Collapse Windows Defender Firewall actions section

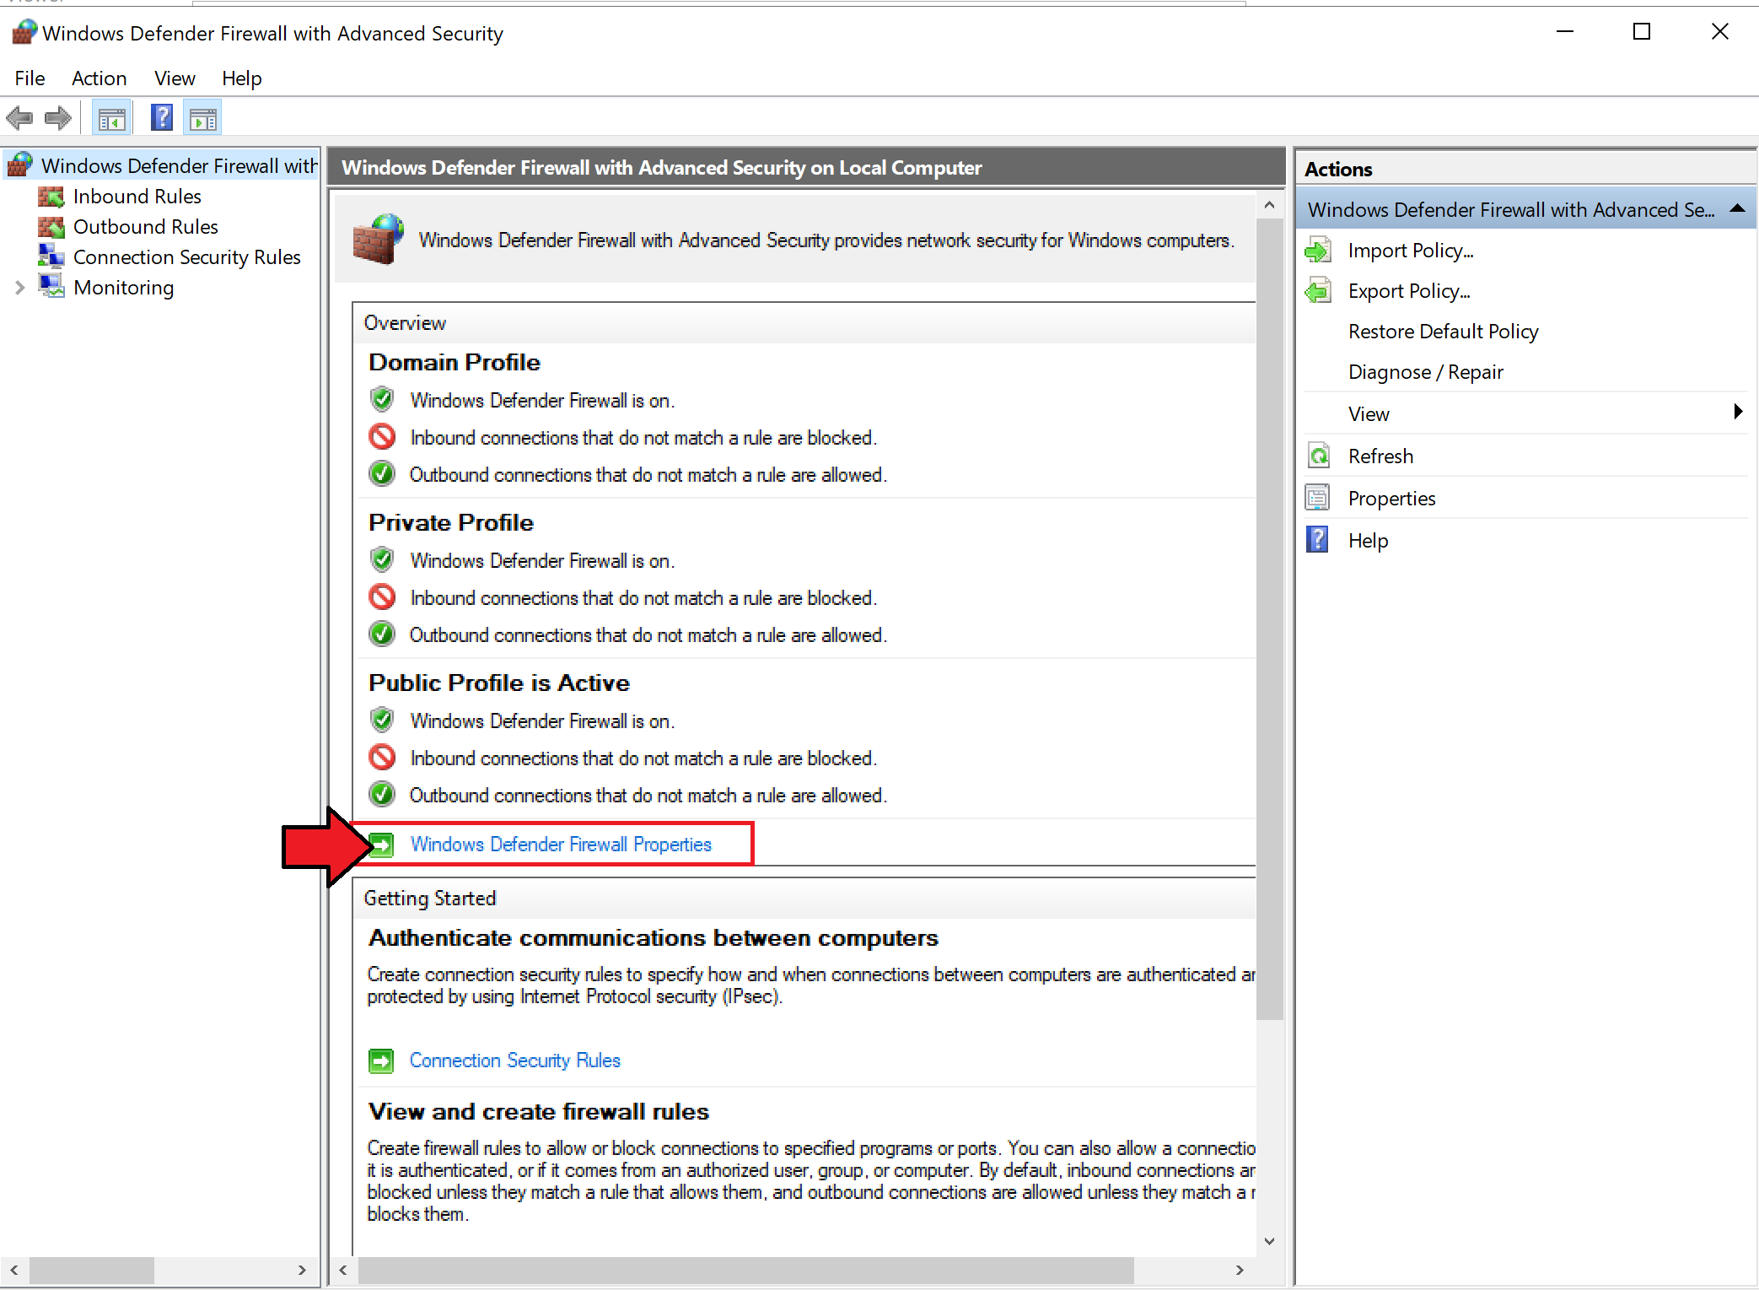pos(1737,209)
